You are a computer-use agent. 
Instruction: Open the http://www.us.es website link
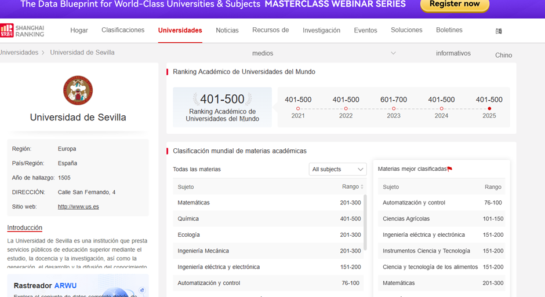[x=78, y=207]
